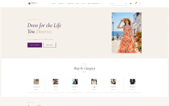Select the Outerwear category card image
Image resolution: width=169 pixels, height=106 pixels.
[75, 82]
